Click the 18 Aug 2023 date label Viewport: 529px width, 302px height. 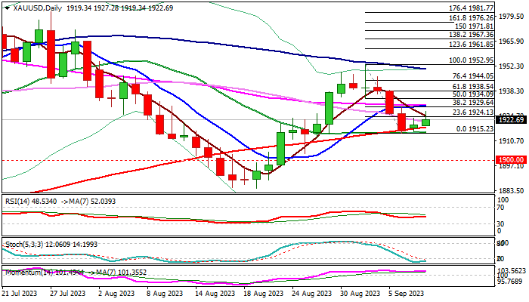tap(264, 294)
